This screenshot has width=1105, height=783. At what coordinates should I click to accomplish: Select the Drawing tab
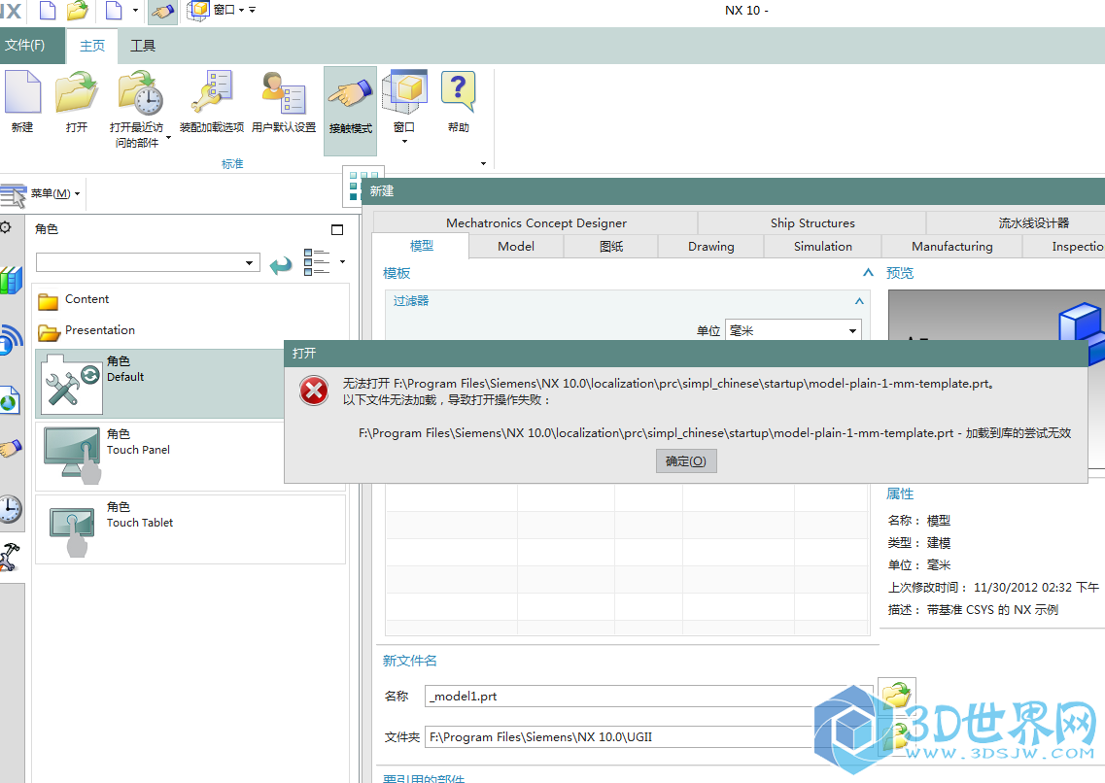tap(711, 247)
